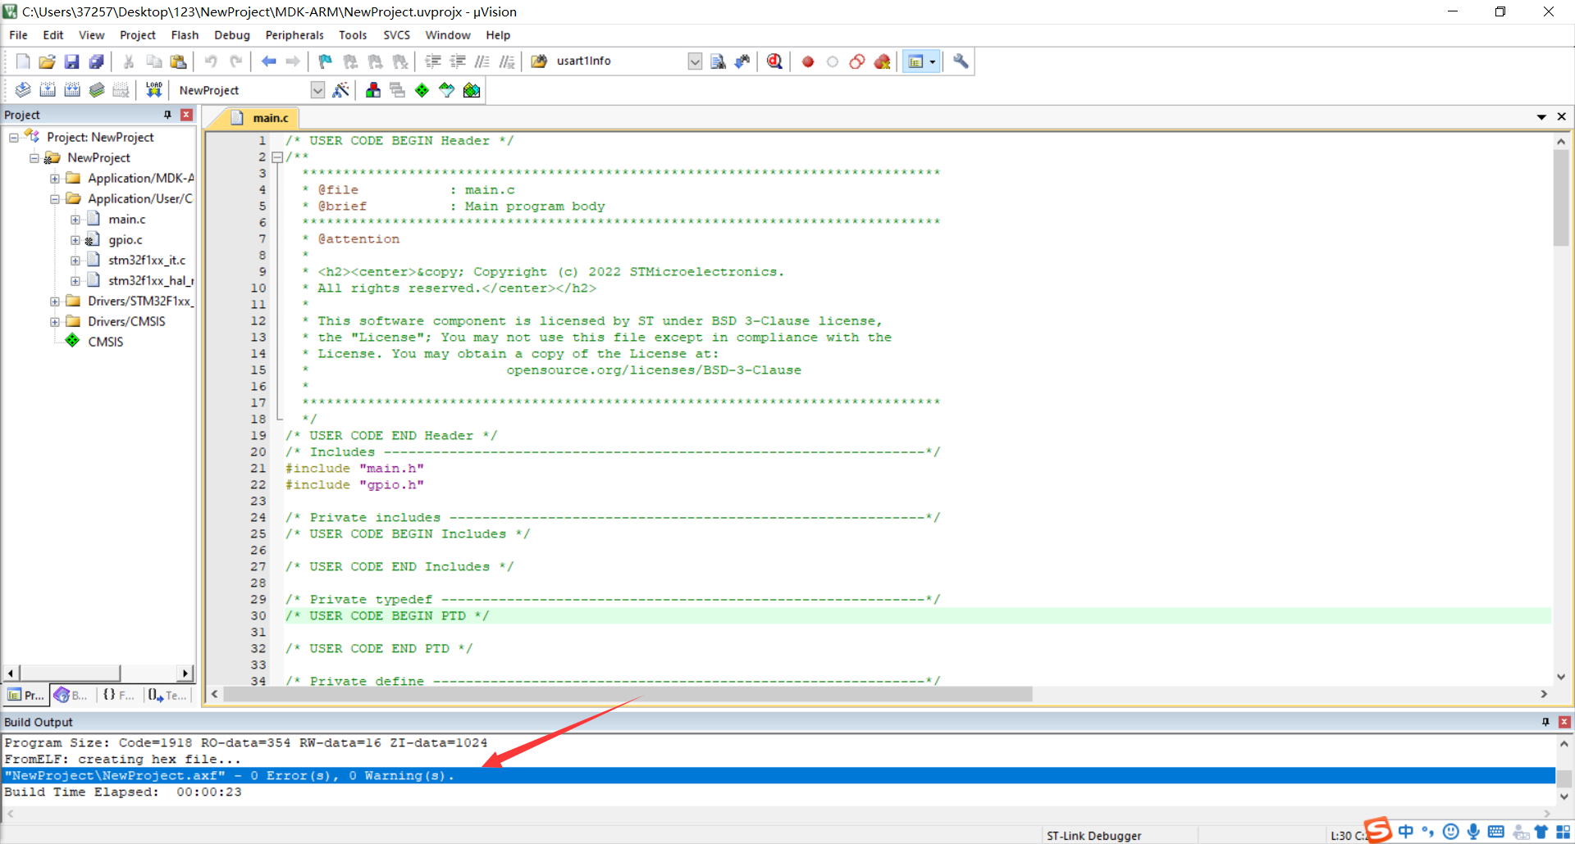Select the Program Size build output line

(246, 743)
